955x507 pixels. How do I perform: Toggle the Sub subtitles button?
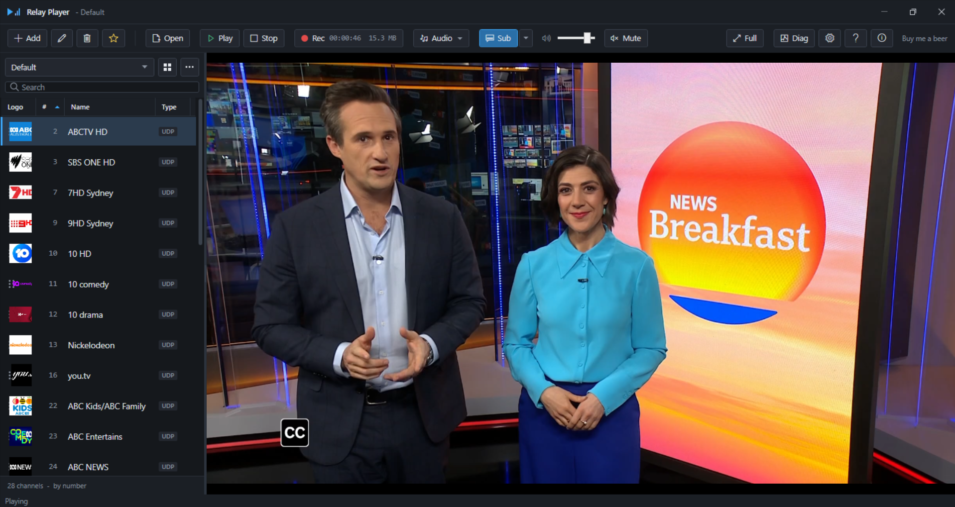(498, 38)
